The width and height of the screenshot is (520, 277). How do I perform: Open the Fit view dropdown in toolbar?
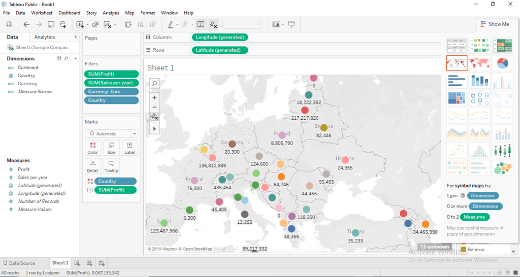pyautogui.click(x=242, y=24)
